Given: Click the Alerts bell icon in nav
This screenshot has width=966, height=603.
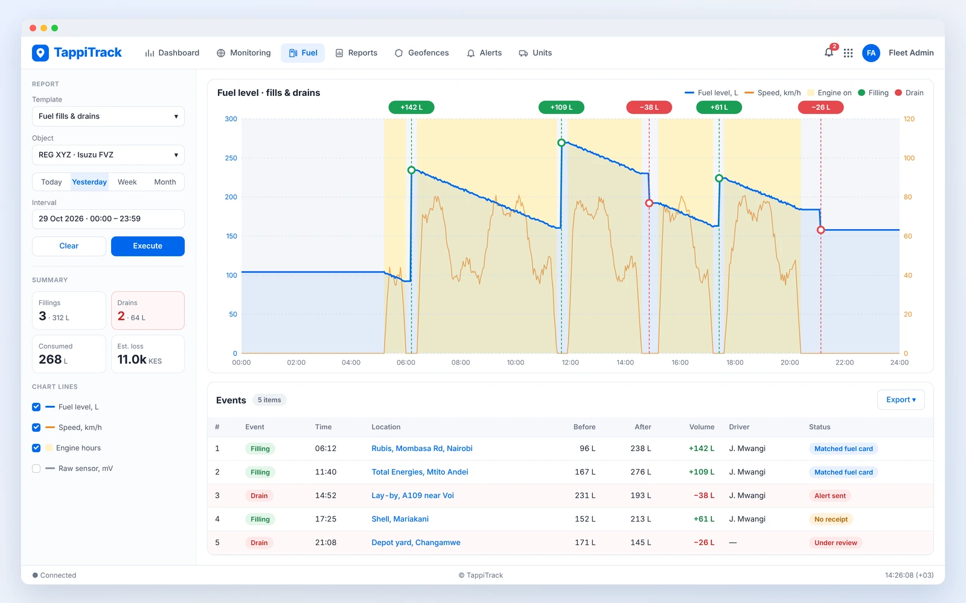Looking at the screenshot, I should [x=471, y=53].
